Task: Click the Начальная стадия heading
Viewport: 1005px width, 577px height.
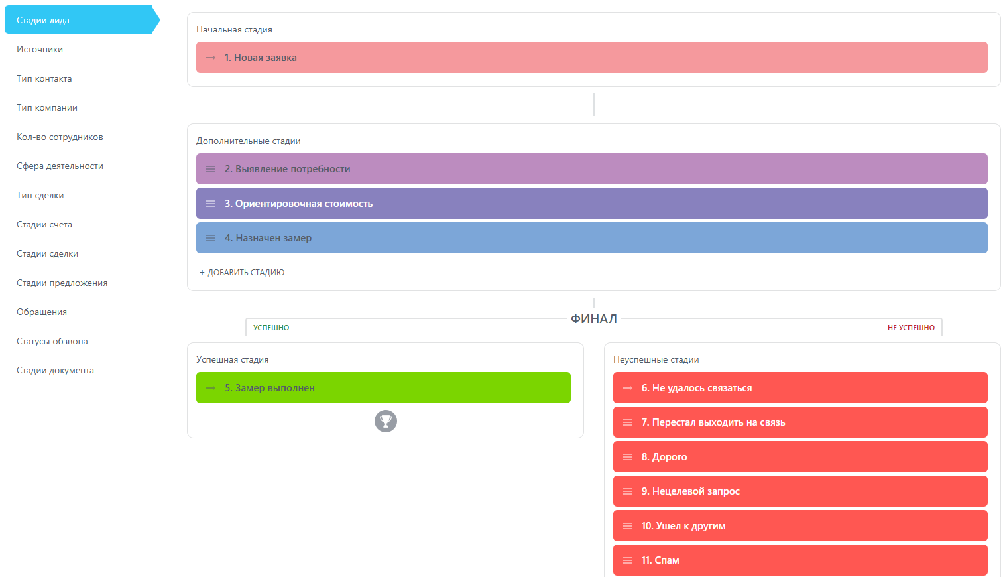Action: click(x=234, y=29)
